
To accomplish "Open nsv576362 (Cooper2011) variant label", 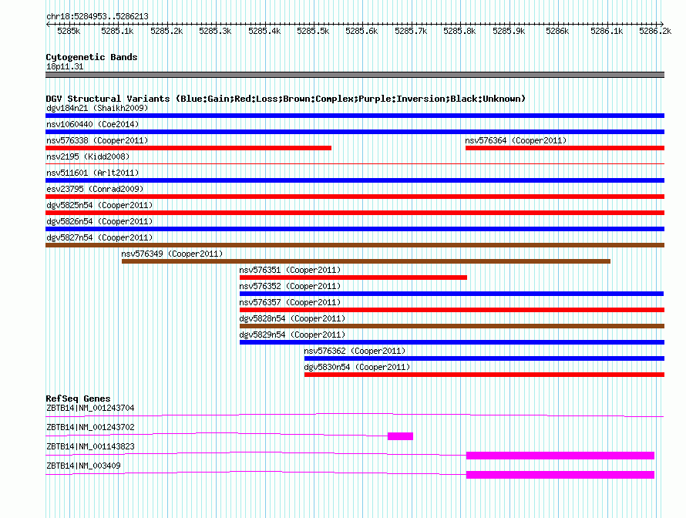I will [355, 351].
